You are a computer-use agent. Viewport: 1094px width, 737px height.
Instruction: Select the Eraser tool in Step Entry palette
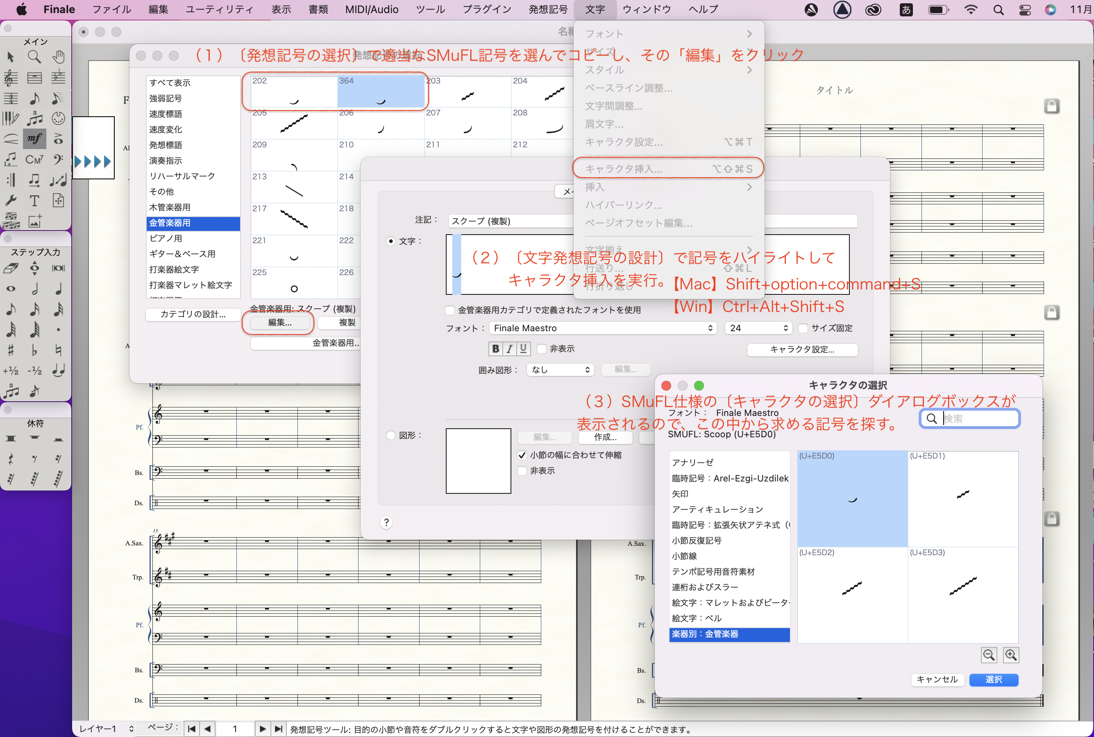coord(11,268)
